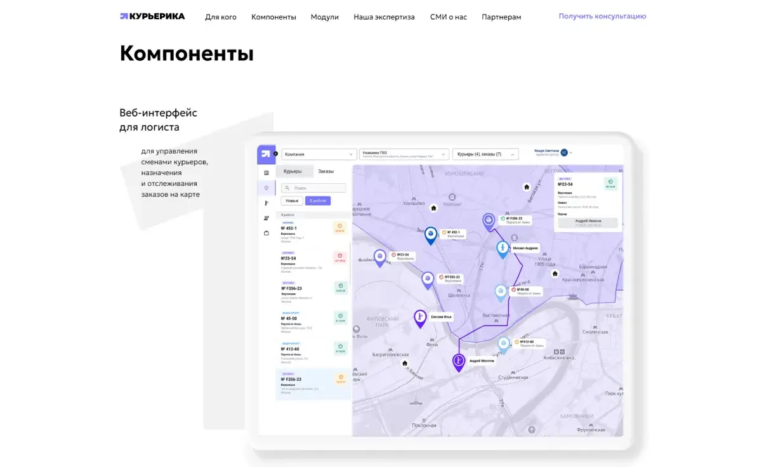Select the dark blue package pin for № 452-1

click(x=431, y=236)
